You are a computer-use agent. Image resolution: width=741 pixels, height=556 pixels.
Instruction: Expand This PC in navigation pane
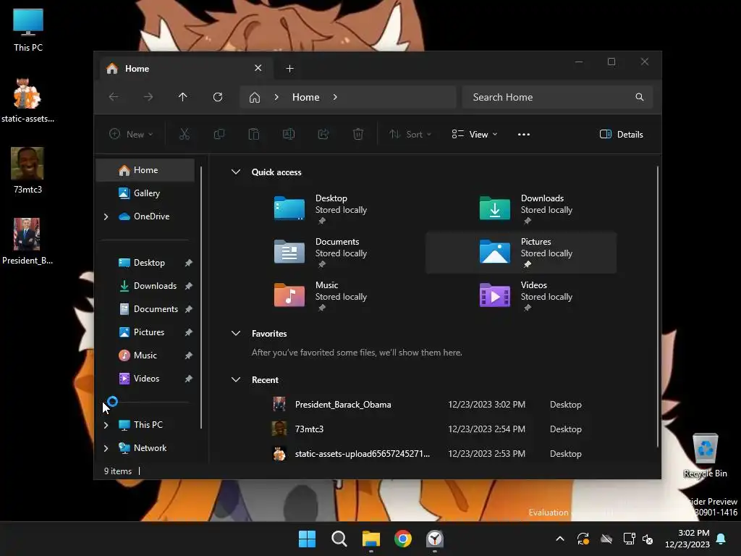click(x=106, y=425)
